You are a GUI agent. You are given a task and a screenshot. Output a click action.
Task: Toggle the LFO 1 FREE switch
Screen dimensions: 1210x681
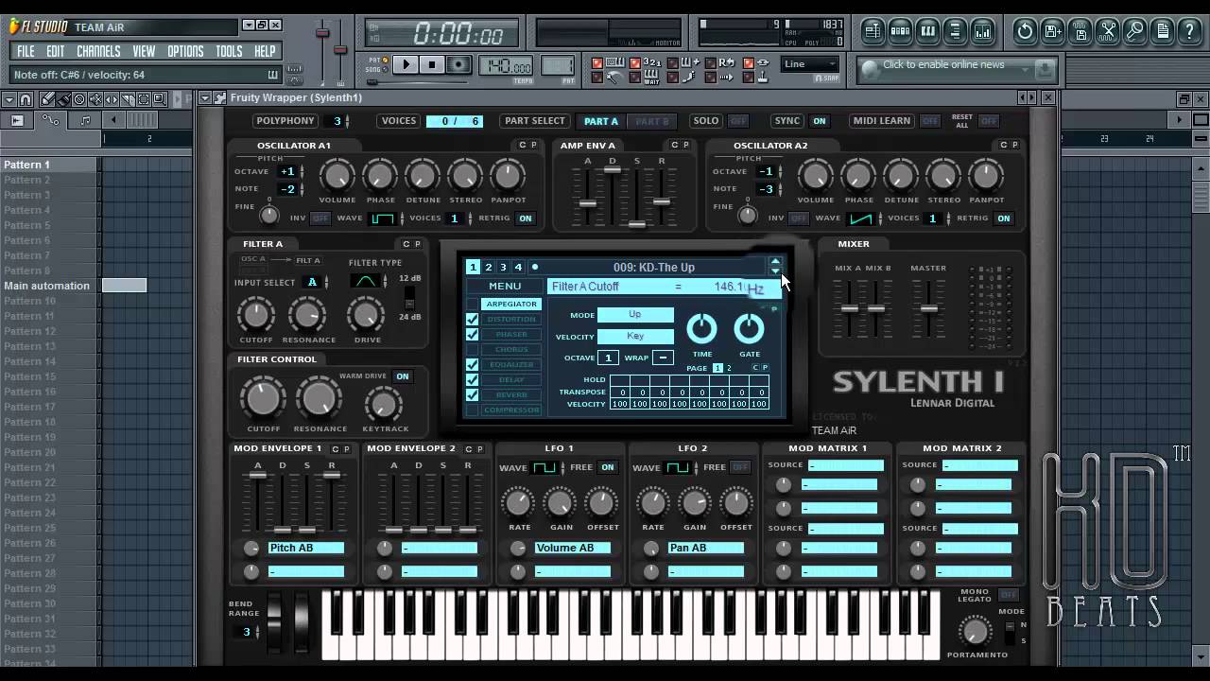point(607,467)
